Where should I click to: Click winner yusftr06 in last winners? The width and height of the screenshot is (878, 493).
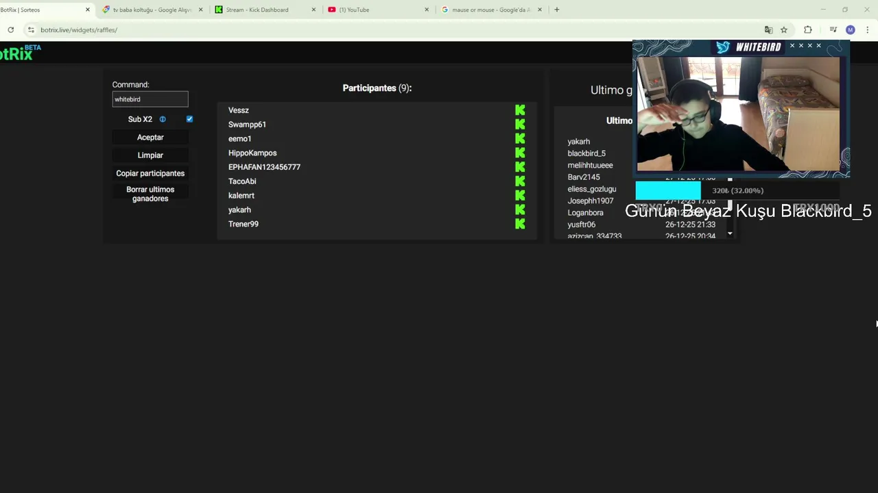point(582,225)
